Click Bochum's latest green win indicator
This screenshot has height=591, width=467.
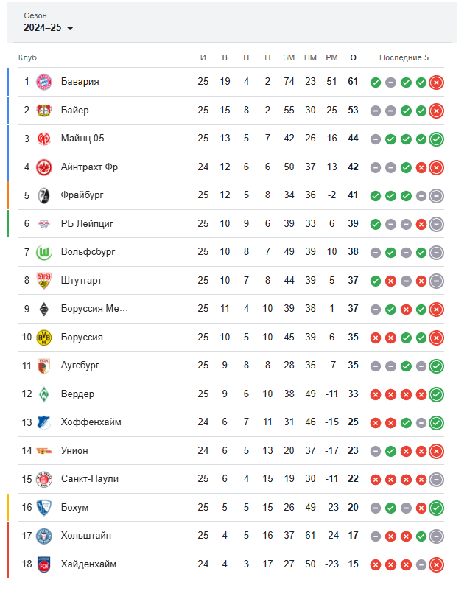[436, 508]
